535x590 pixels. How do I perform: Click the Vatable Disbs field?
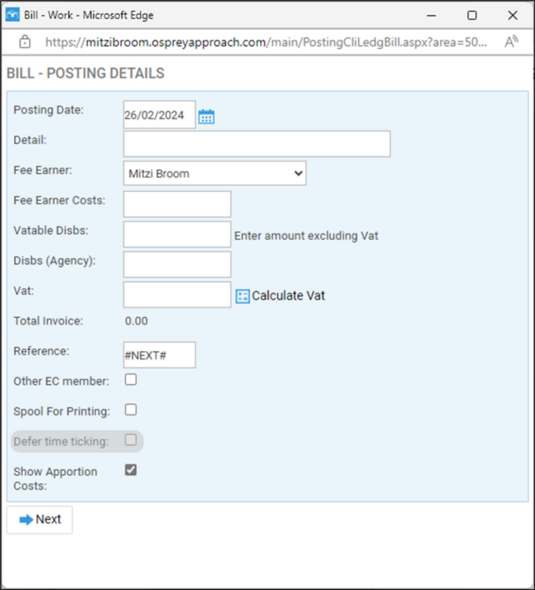[176, 234]
